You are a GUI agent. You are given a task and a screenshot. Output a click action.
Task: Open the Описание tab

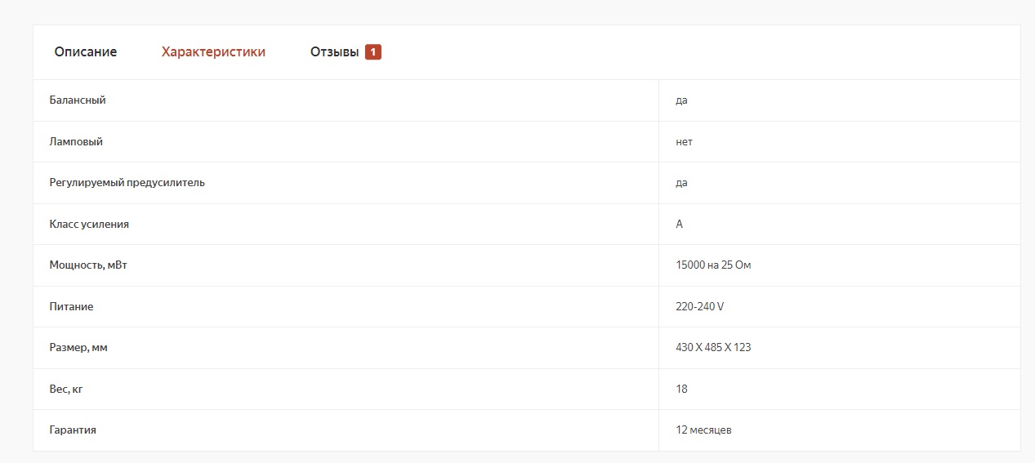[86, 52]
